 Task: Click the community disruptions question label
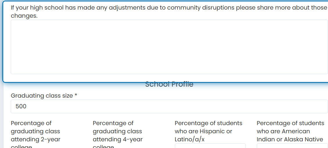(169, 12)
